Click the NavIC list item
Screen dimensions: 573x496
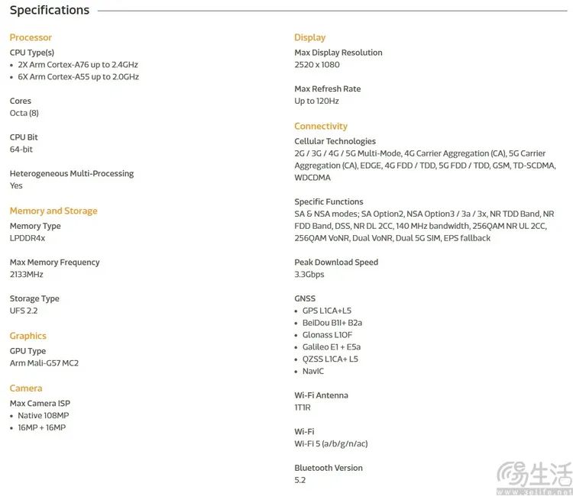[313, 372]
